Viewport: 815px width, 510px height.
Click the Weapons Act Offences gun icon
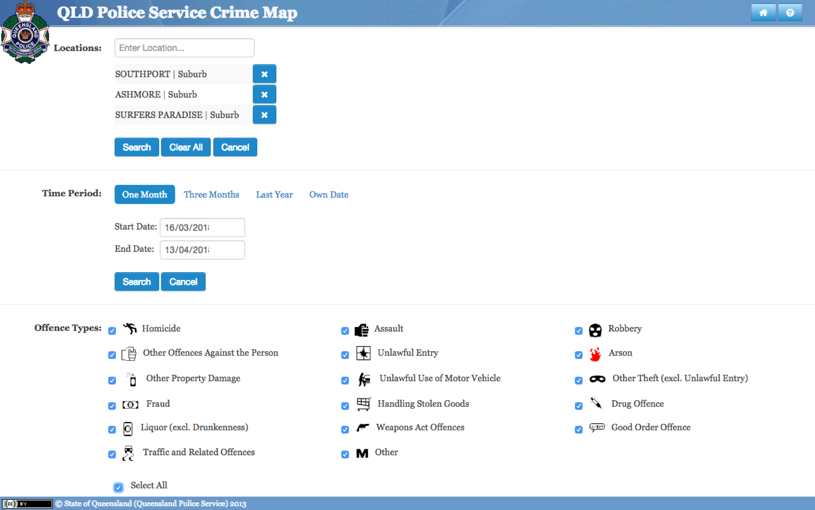tap(363, 428)
